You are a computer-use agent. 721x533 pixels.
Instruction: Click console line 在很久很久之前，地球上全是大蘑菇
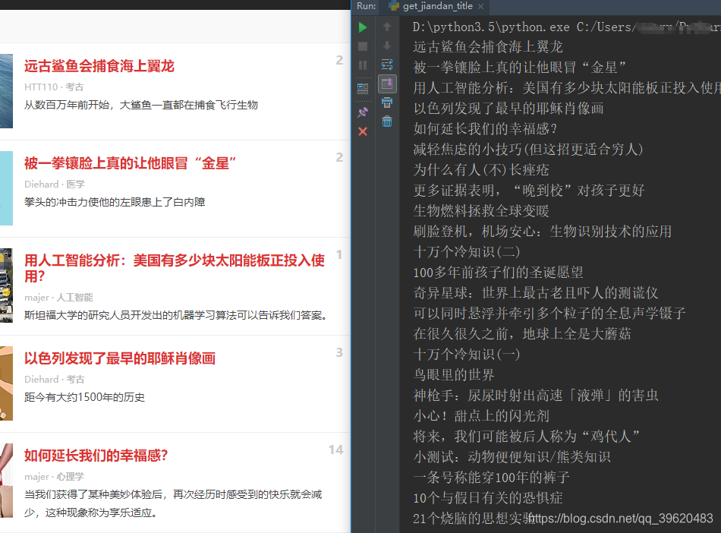click(522, 333)
